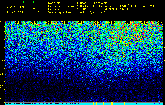
Task: Click the cyan signal level strip at bottom
Action: click(84, 104)
